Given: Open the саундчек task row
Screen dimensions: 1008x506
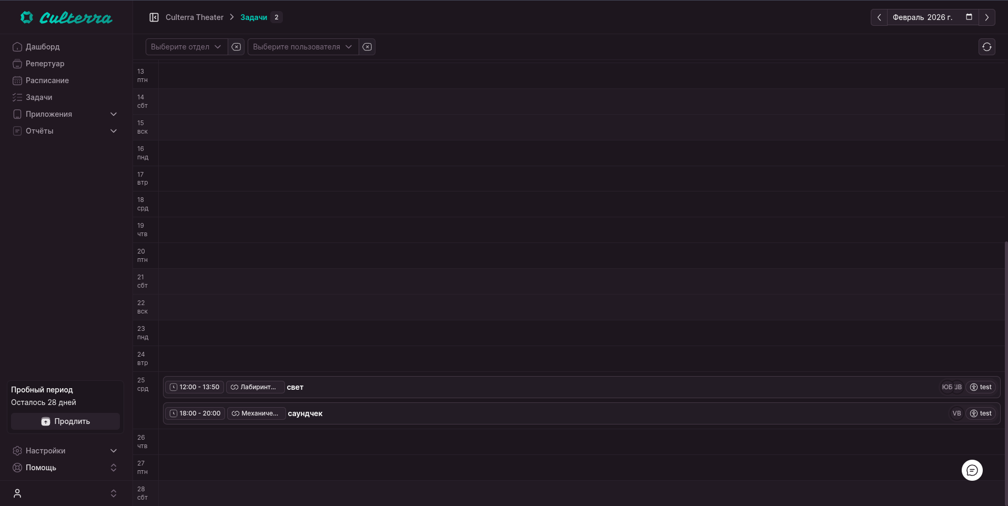Looking at the screenshot, I should click(x=578, y=413).
